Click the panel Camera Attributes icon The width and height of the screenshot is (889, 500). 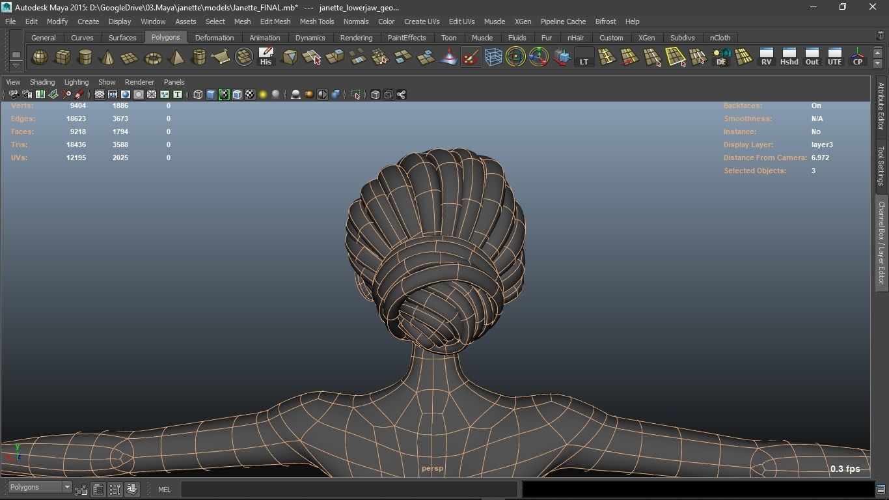click(x=27, y=94)
